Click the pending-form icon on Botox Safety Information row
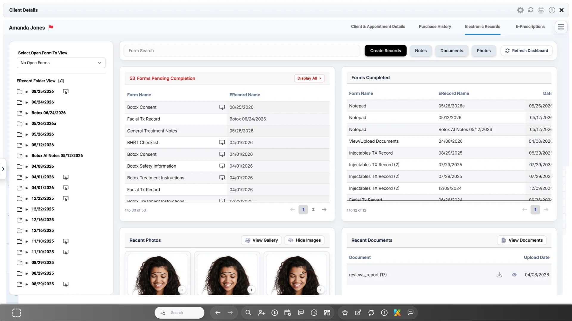Image resolution: width=572 pixels, height=321 pixels. pyautogui.click(x=222, y=166)
